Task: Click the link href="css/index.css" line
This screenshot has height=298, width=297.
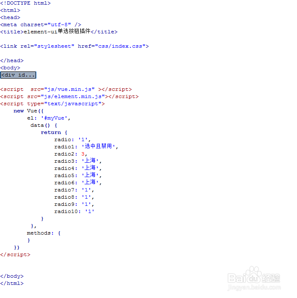Action: click(74, 46)
